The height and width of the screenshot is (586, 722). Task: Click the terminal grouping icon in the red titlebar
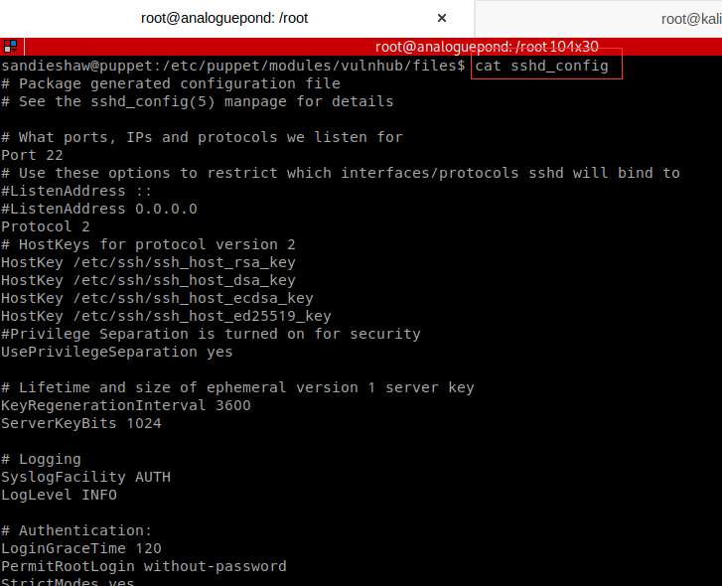point(10,47)
